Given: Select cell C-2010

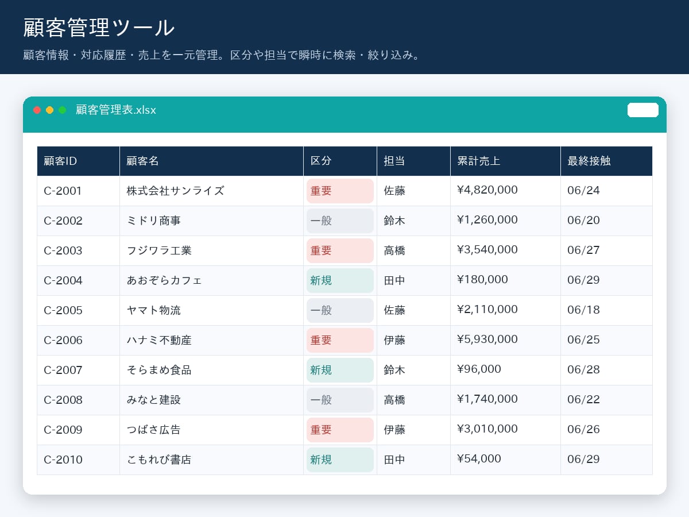Looking at the screenshot, I should [x=79, y=460].
